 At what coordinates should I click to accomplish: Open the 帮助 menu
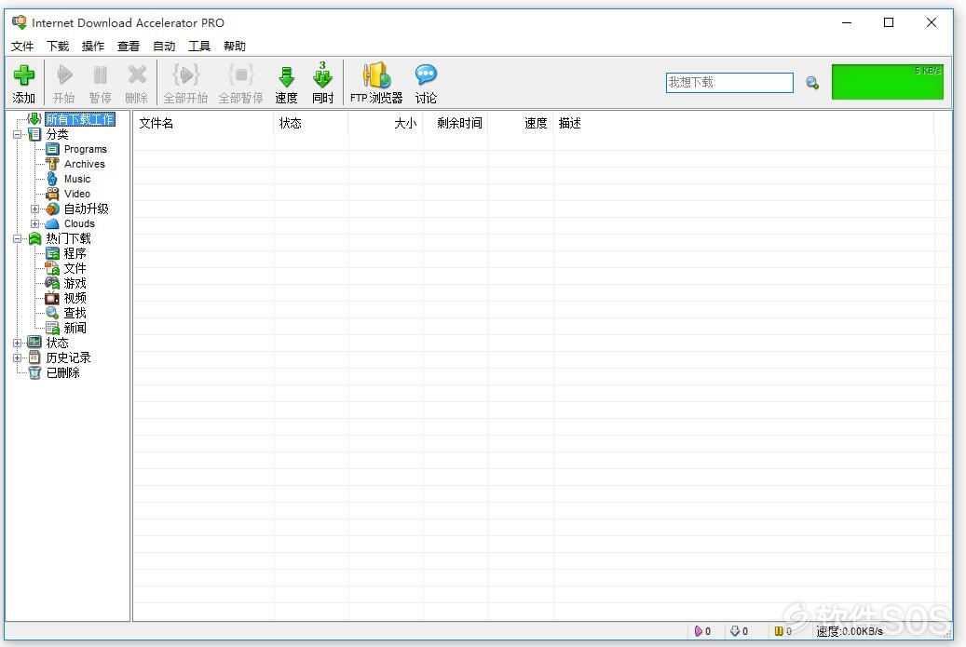(235, 47)
